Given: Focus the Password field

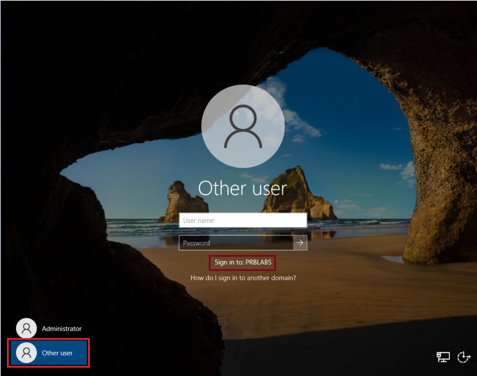Looking at the screenshot, I should pyautogui.click(x=236, y=243).
